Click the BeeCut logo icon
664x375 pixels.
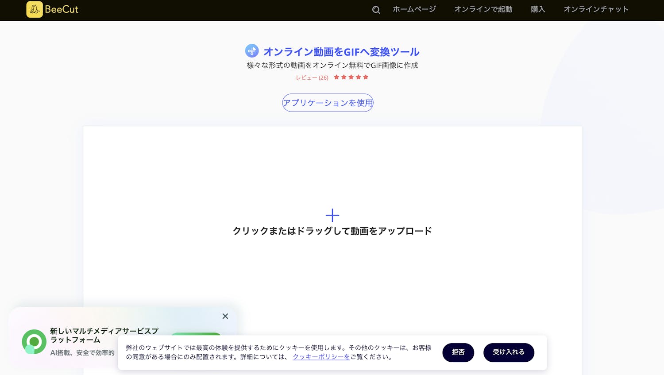(x=35, y=9)
